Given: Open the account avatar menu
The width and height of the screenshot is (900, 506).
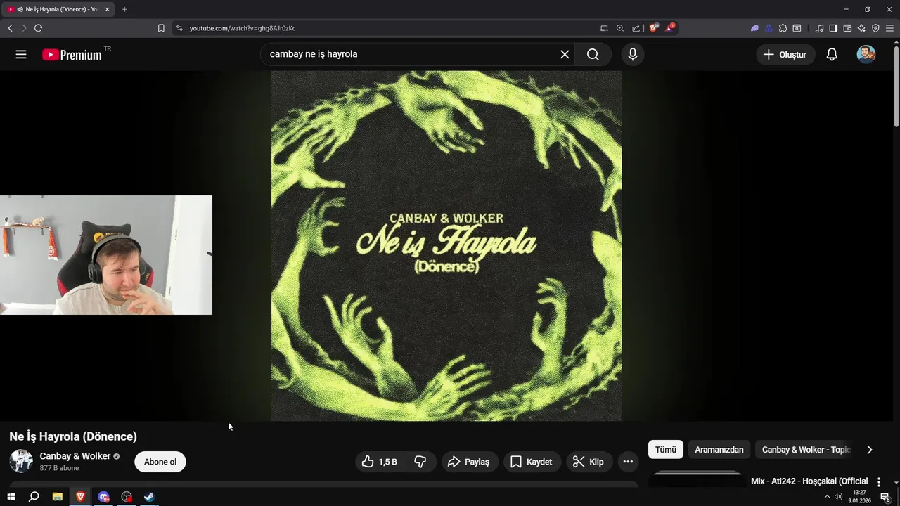Looking at the screenshot, I should pyautogui.click(x=866, y=54).
